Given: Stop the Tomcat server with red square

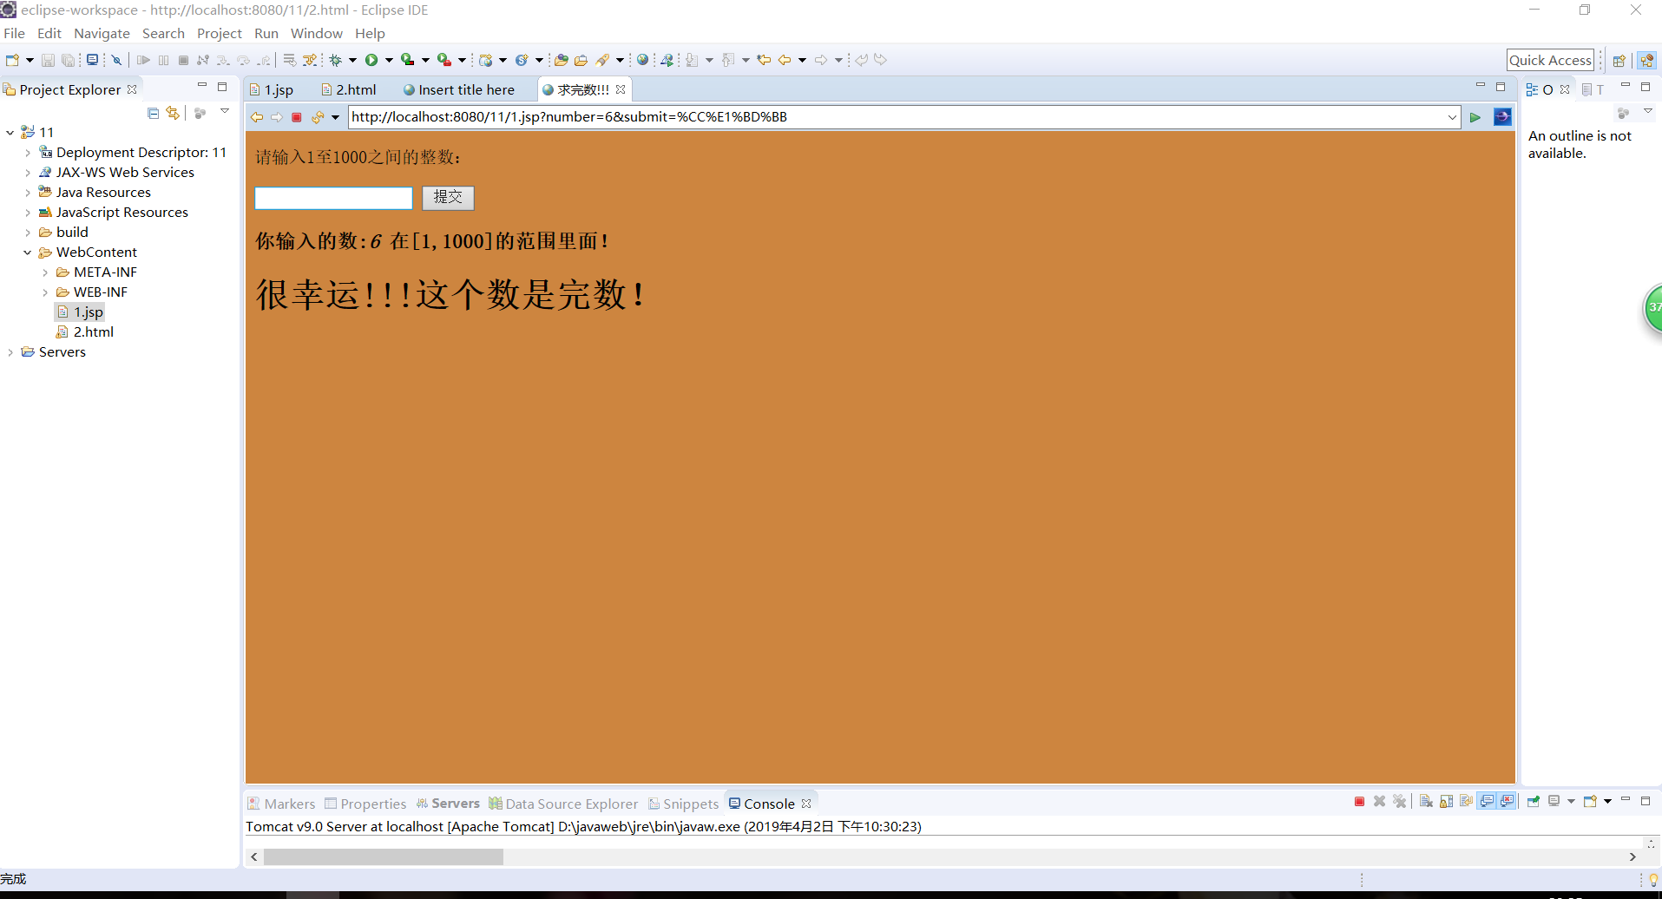Looking at the screenshot, I should click(1360, 801).
